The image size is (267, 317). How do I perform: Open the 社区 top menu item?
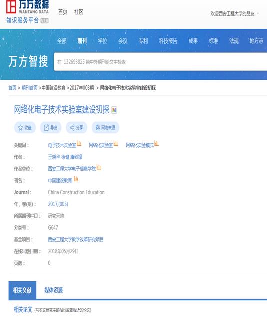(x=78, y=12)
